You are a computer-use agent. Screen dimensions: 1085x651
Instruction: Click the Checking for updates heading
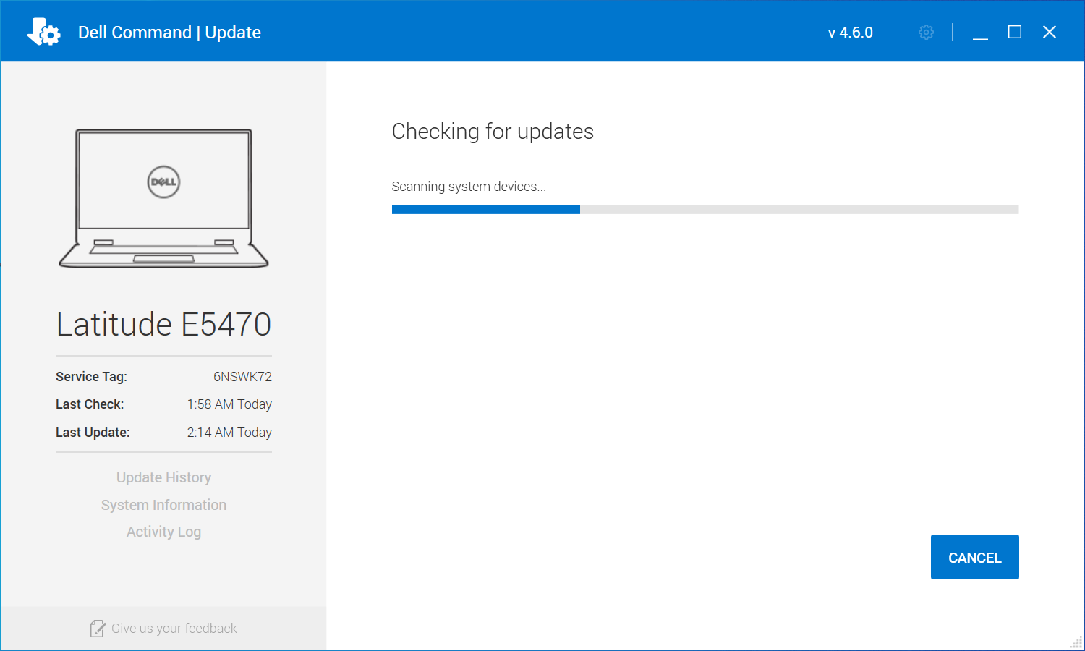tap(493, 132)
